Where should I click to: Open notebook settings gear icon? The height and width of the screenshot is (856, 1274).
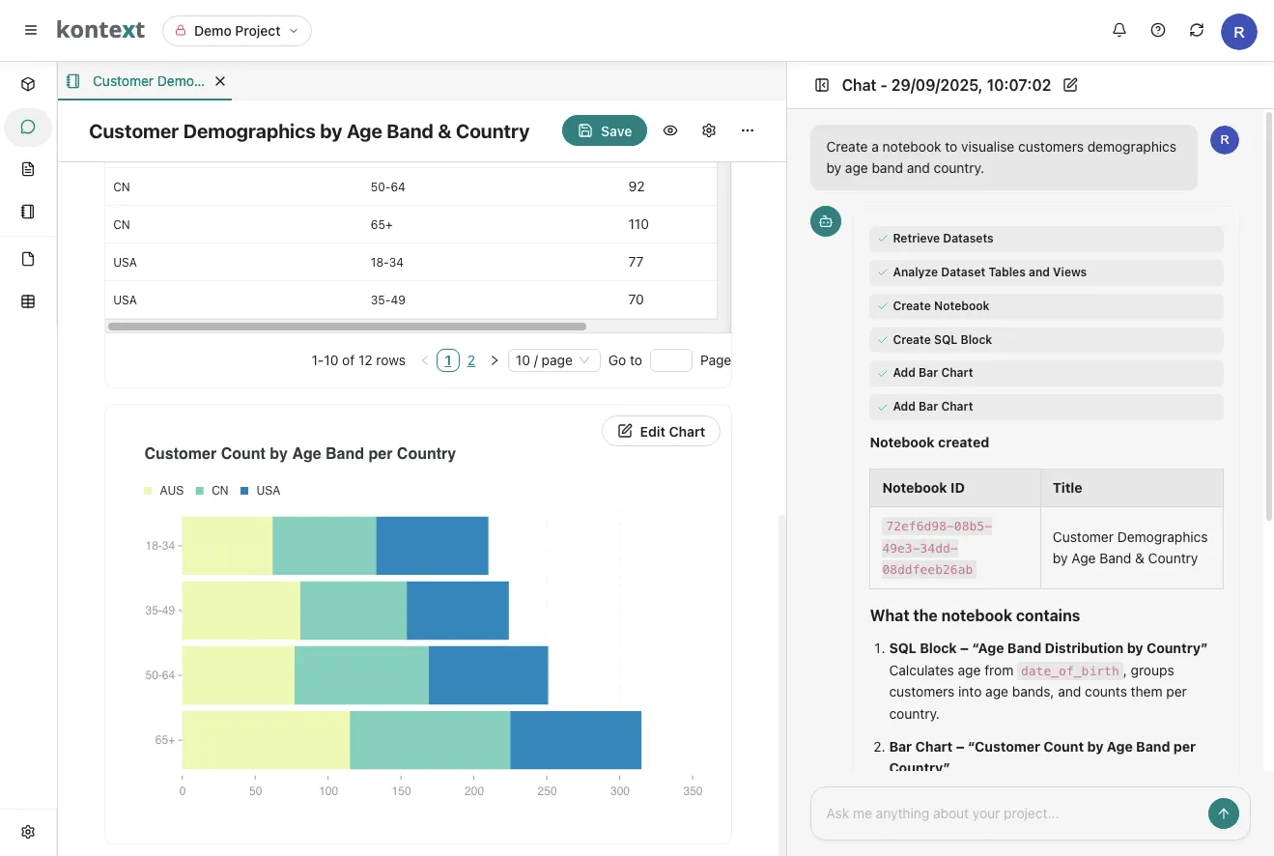click(709, 130)
